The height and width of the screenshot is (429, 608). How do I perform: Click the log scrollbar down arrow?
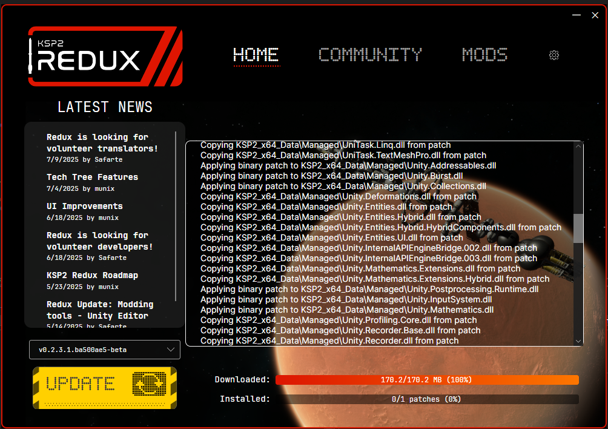pyautogui.click(x=578, y=341)
